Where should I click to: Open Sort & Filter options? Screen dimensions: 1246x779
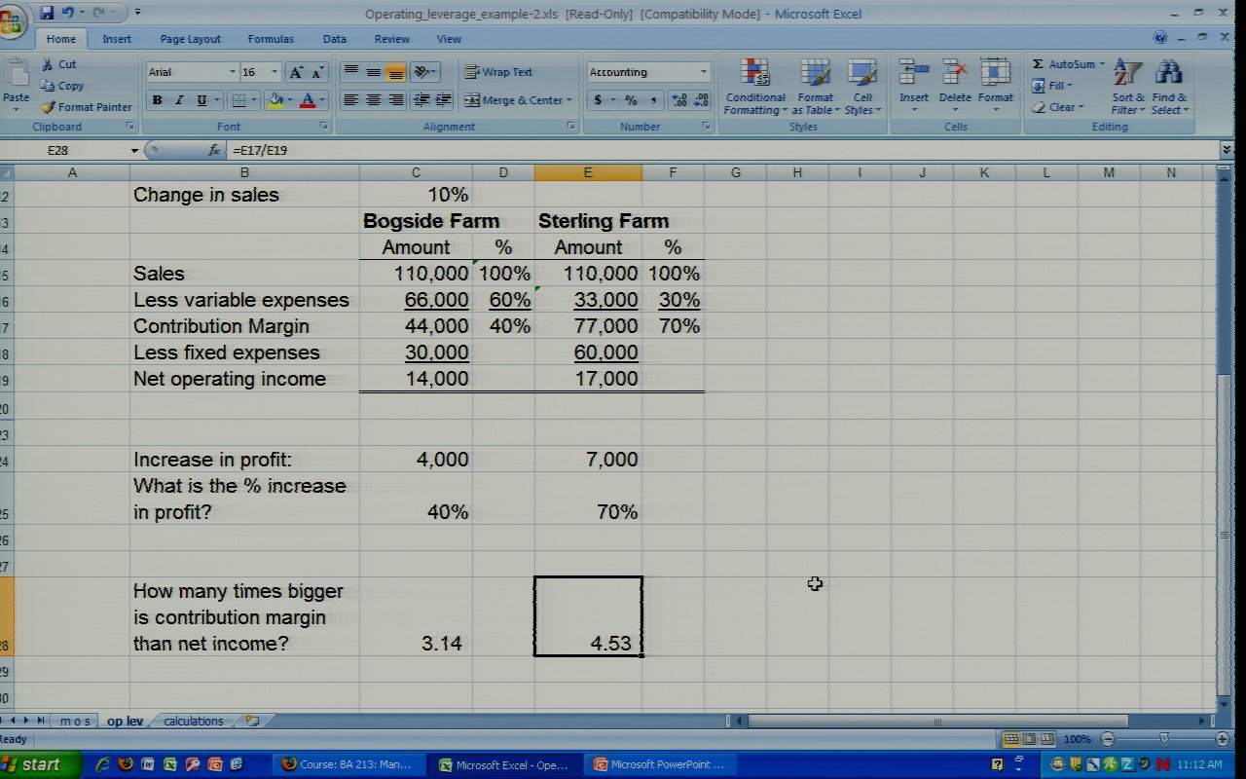click(x=1127, y=88)
